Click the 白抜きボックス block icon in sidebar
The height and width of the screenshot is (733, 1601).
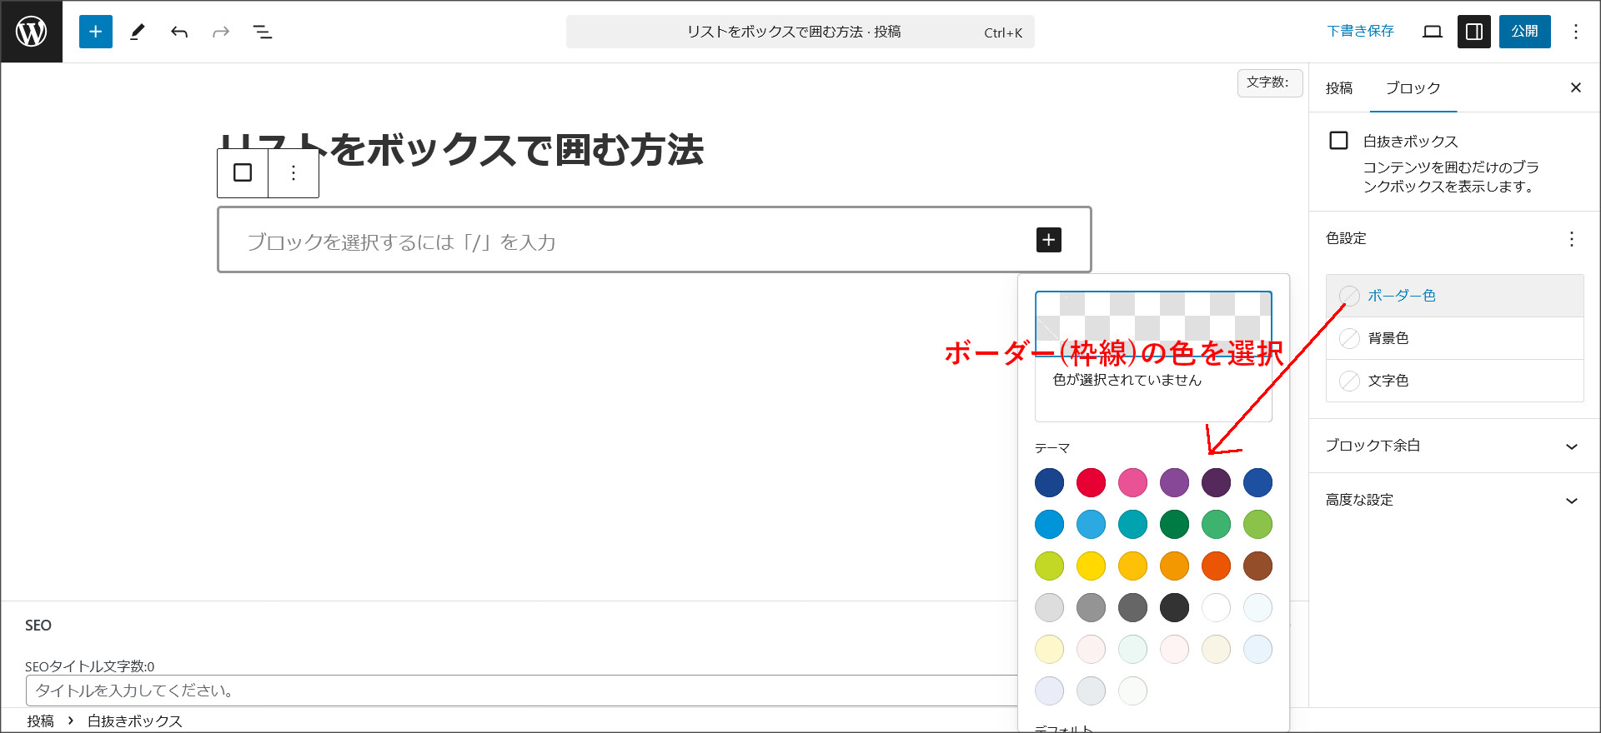[x=1338, y=141]
